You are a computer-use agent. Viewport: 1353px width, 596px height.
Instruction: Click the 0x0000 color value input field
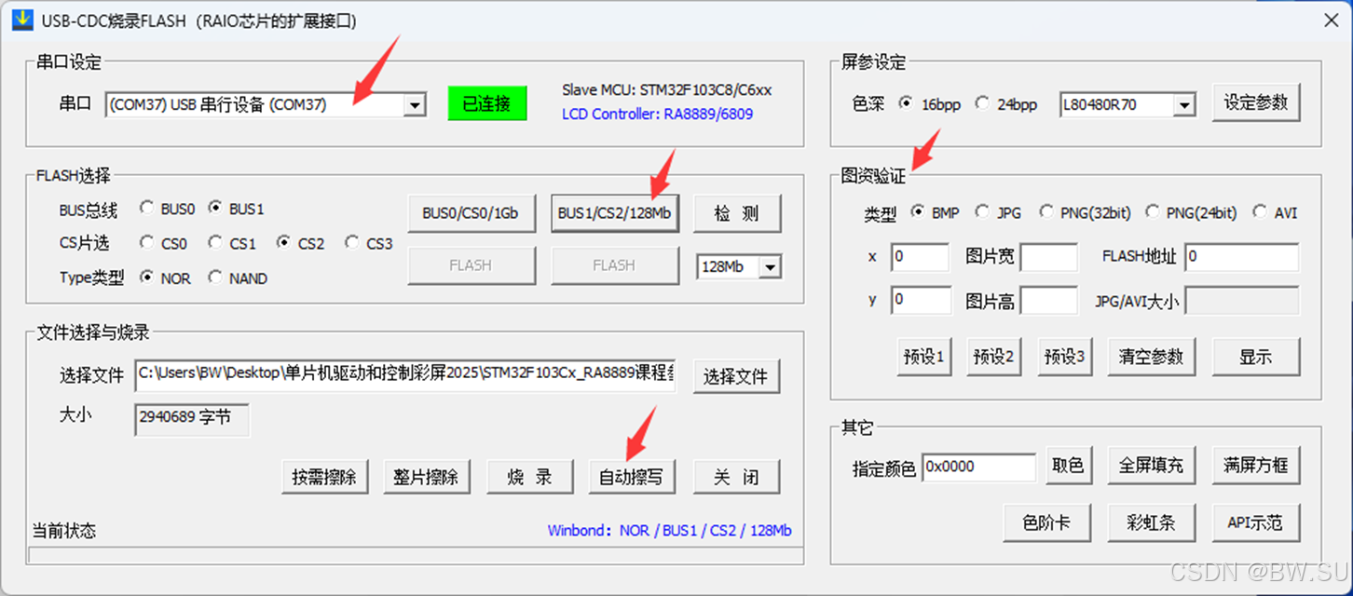[x=978, y=466]
